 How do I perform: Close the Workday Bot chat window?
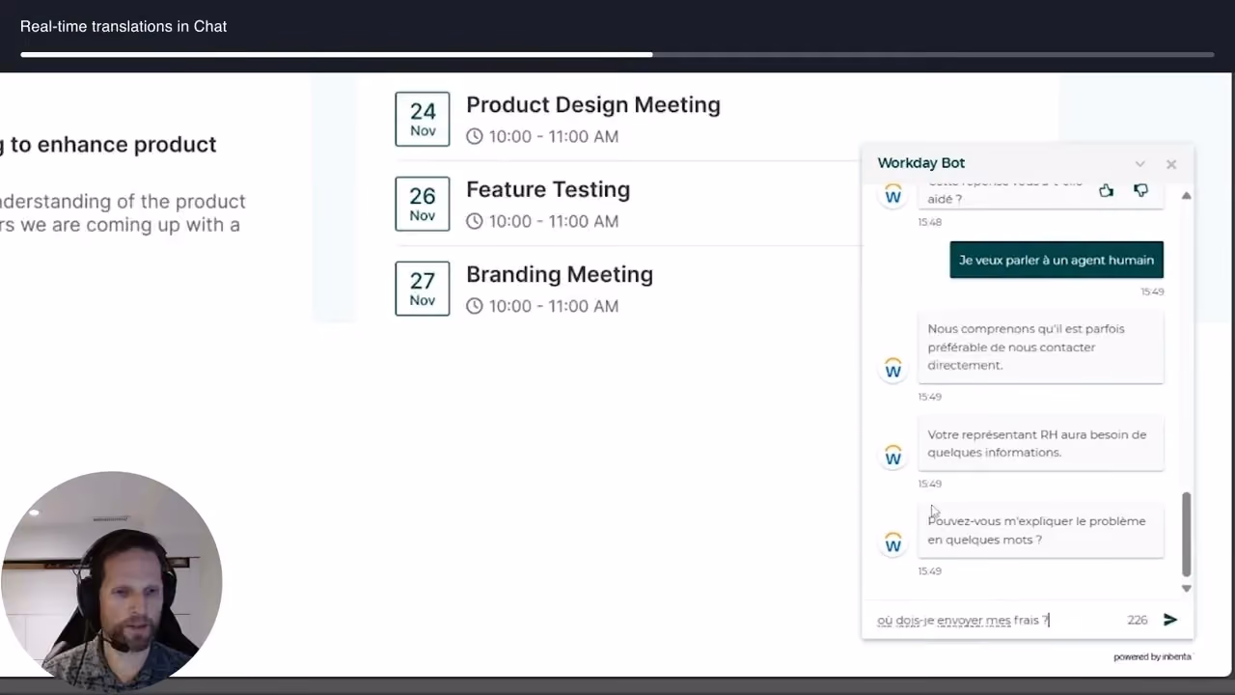(x=1171, y=164)
